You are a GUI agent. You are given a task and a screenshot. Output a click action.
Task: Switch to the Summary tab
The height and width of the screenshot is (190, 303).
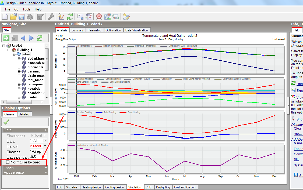tap(77, 30)
